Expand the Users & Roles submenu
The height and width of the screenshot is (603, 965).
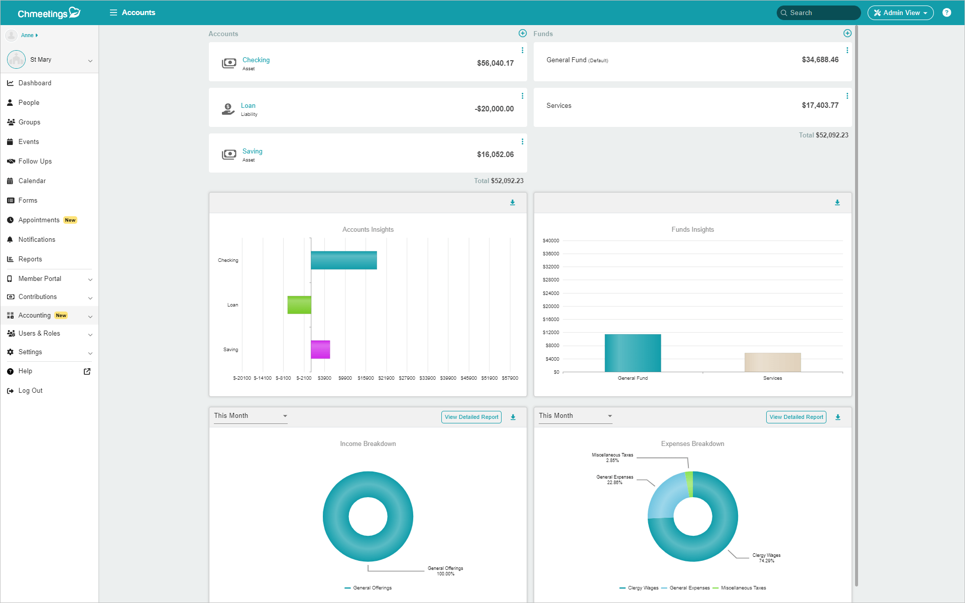coord(90,335)
